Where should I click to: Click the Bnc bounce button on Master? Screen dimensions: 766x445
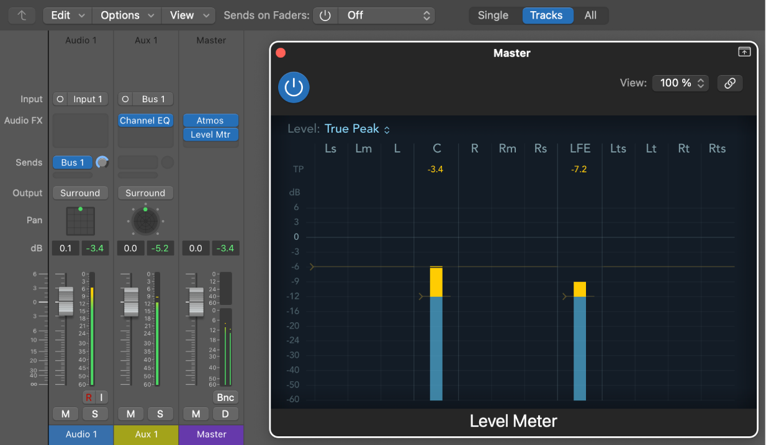coord(226,398)
